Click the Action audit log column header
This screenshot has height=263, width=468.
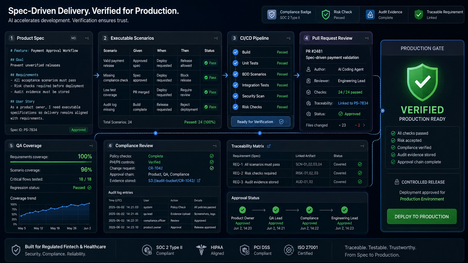174,200
